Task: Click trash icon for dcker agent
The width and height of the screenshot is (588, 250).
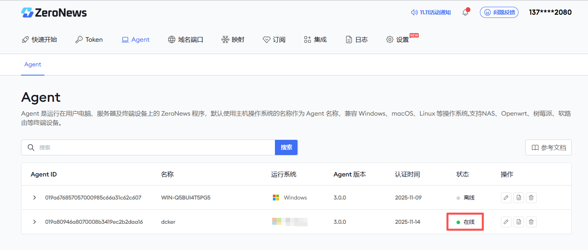Action: (531, 222)
